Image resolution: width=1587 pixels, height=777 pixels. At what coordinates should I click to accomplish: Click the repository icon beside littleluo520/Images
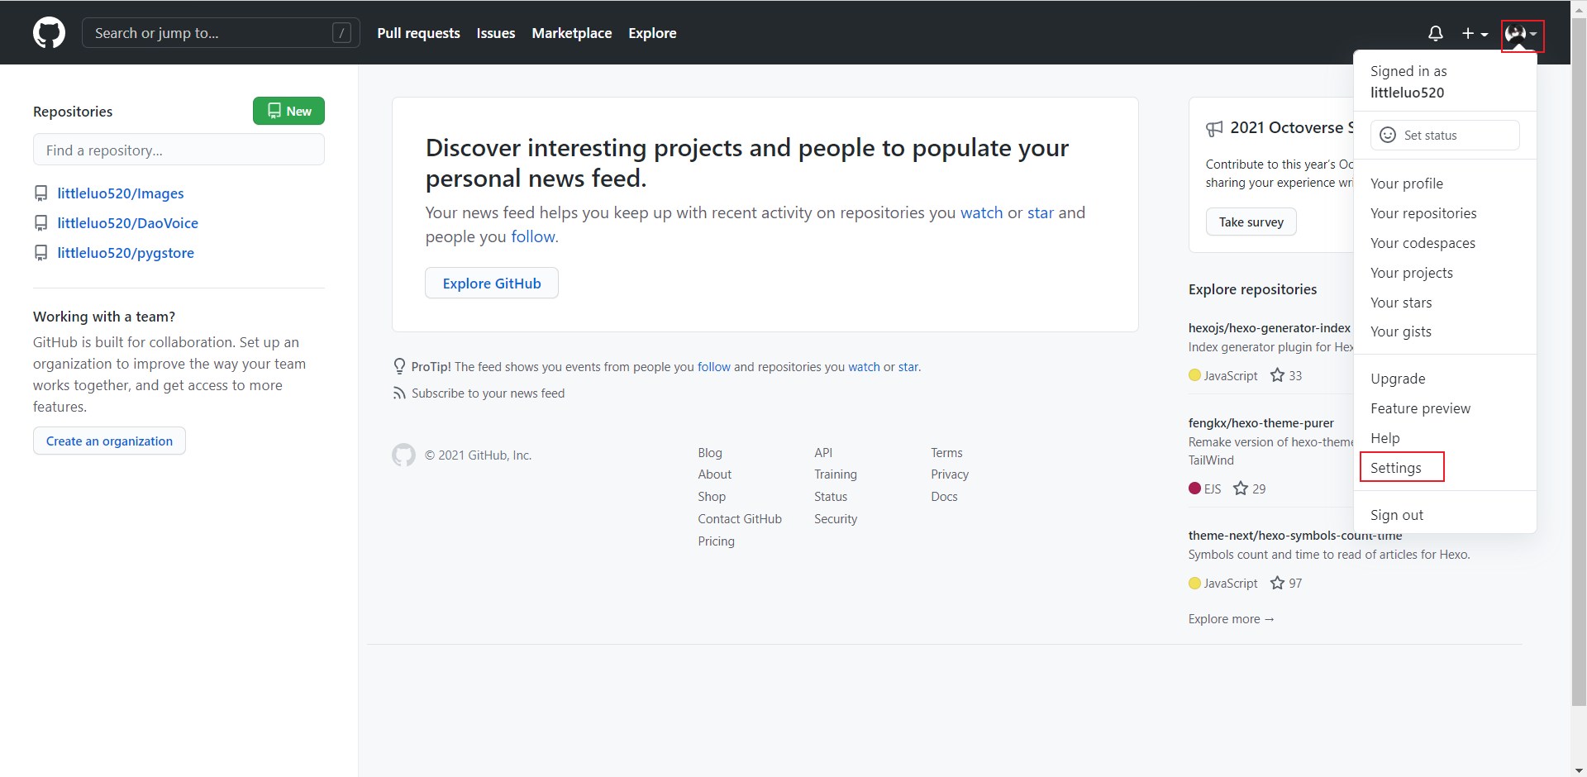point(41,193)
